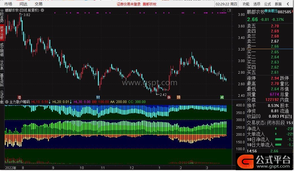
Task: Open the 公式 menu
Action: 267,4
